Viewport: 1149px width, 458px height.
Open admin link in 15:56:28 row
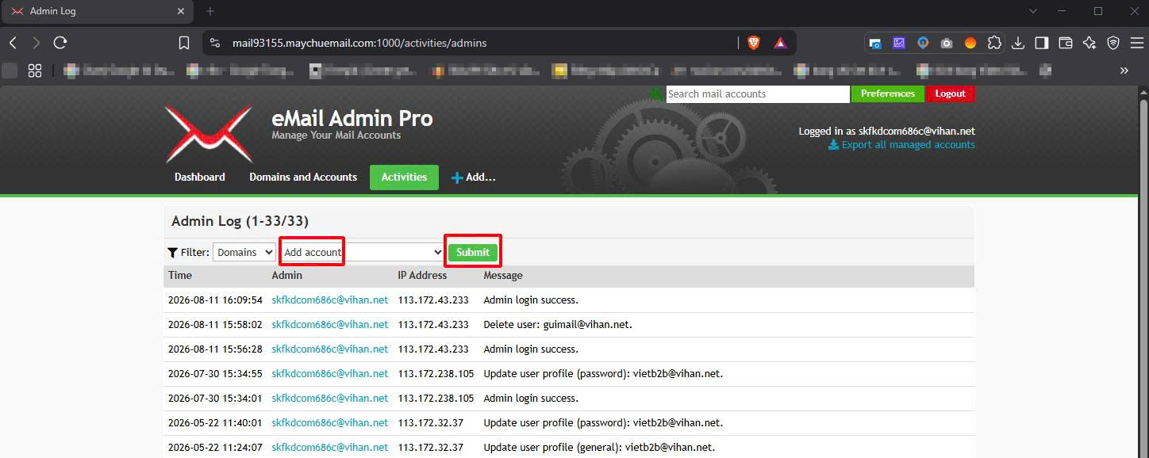pyautogui.click(x=330, y=349)
